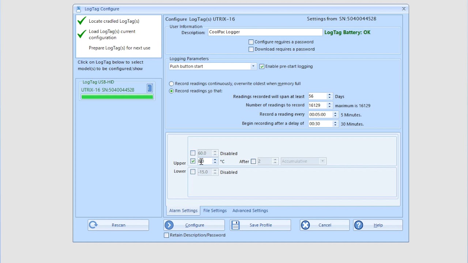Click the LogTag Configure title bar icon
This screenshot has width=468, height=263.
78,9
